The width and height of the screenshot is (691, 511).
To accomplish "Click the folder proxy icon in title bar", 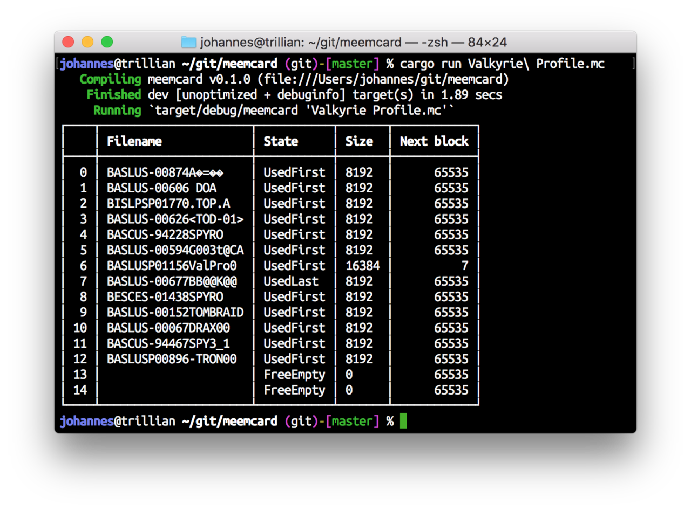I will coord(188,42).
